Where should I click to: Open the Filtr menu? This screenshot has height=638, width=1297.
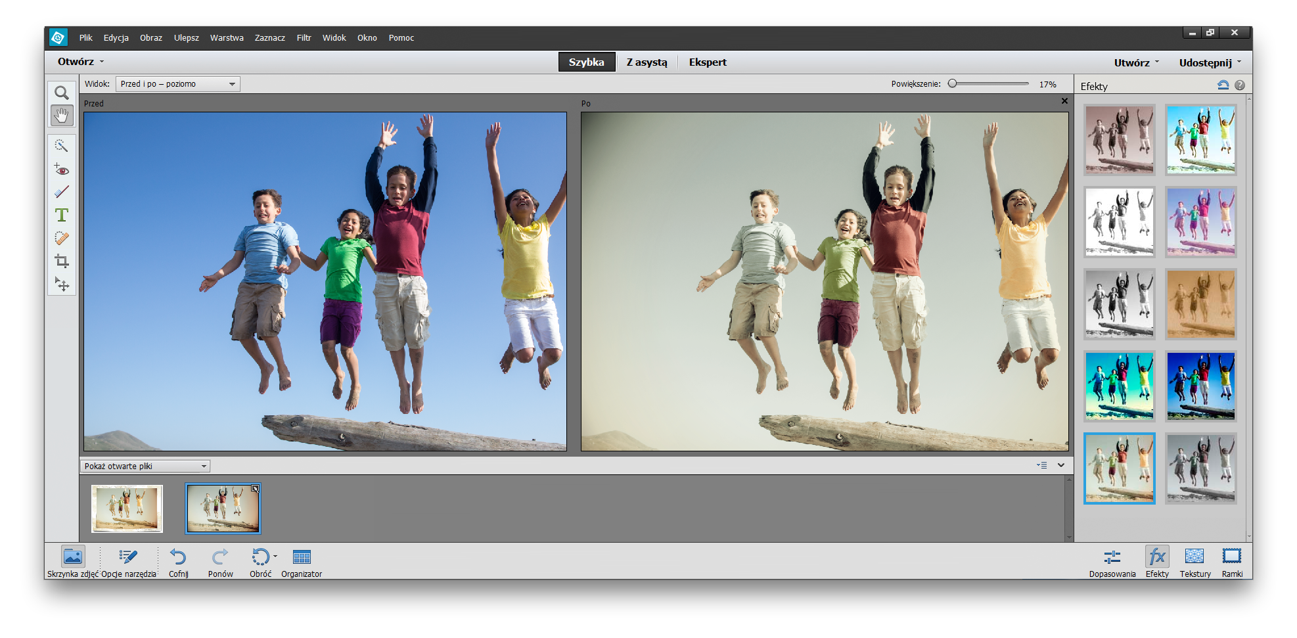tap(304, 37)
